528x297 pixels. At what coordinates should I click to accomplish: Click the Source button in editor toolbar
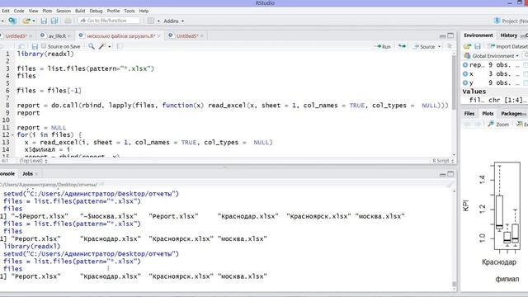tap(424, 46)
